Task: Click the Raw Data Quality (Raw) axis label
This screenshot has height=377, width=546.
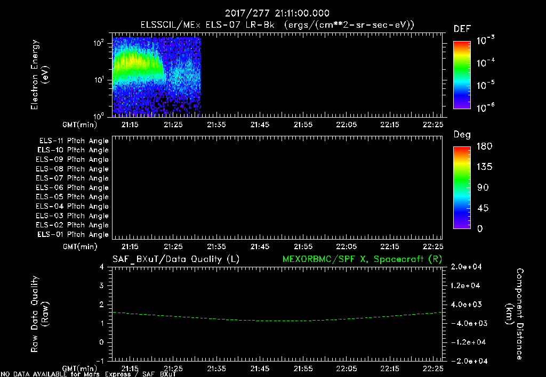Action: click(39, 314)
